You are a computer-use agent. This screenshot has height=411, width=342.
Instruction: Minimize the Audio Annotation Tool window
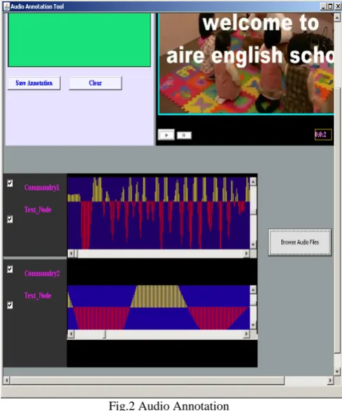[x=323, y=6]
